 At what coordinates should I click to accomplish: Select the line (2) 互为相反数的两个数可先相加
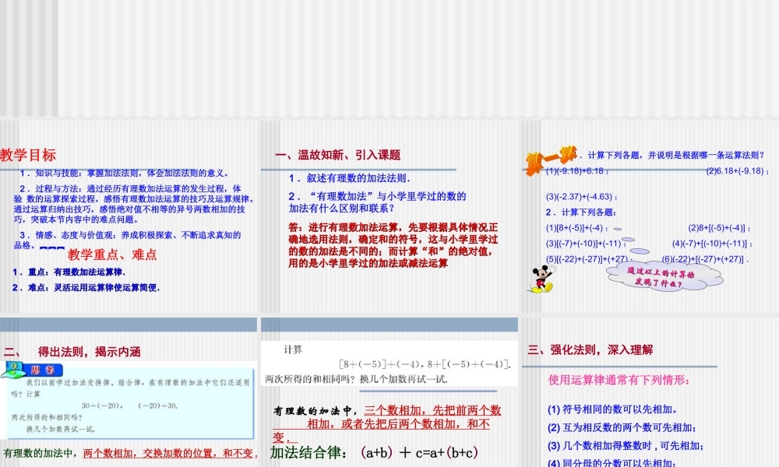(x=622, y=428)
